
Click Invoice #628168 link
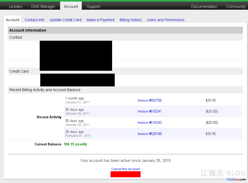[x=149, y=134]
